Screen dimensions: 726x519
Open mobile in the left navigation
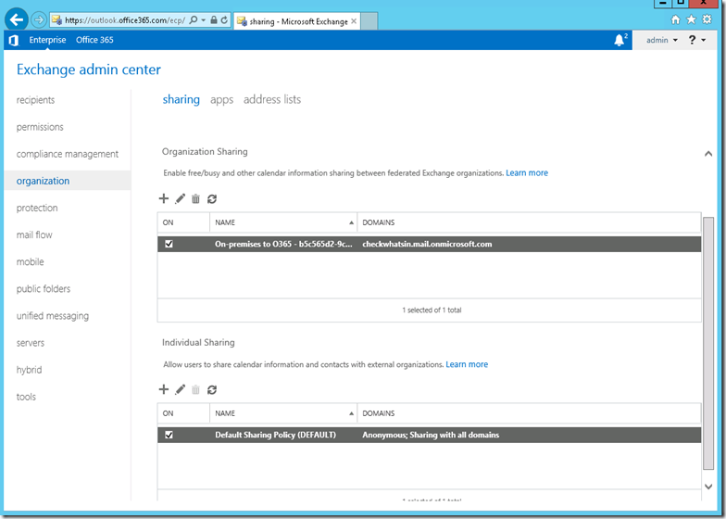[x=30, y=261]
